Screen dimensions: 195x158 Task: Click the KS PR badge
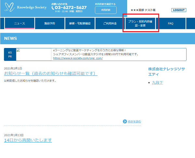pos(10,55)
